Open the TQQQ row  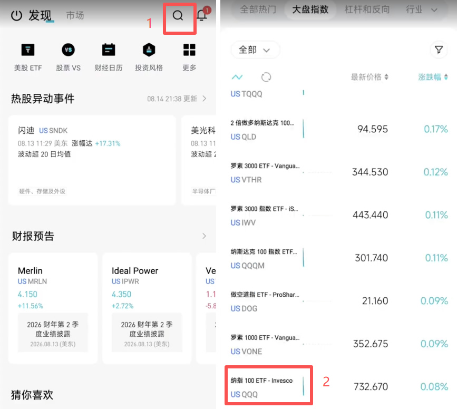tap(339, 94)
